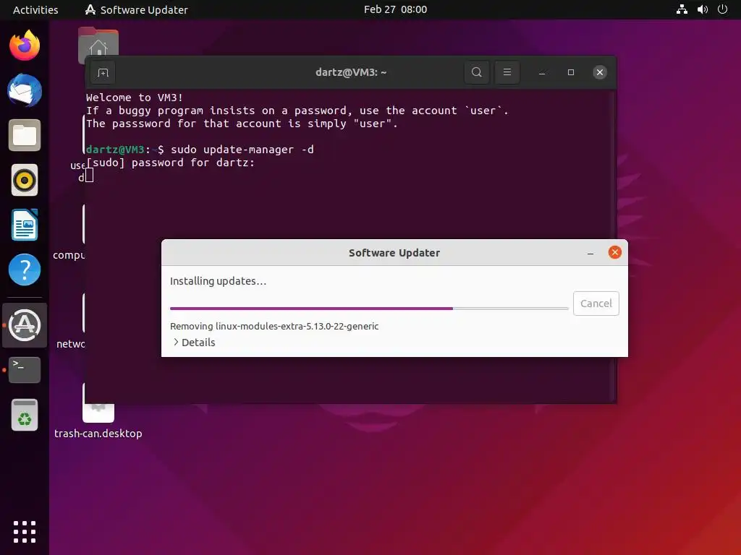Click the terminal title 'dartz@VM3: ~'

[x=351, y=72]
